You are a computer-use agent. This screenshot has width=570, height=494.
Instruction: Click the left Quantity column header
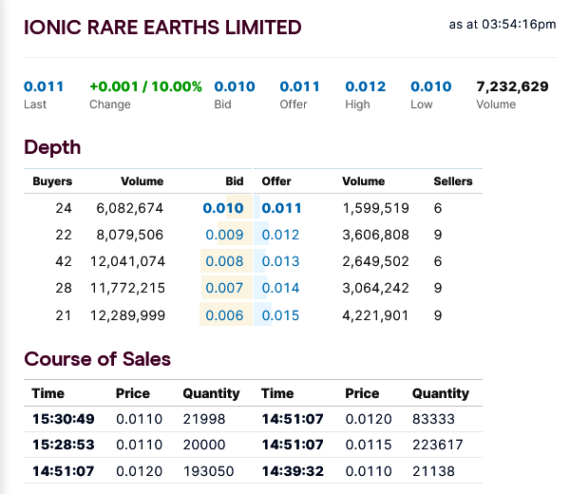(211, 393)
